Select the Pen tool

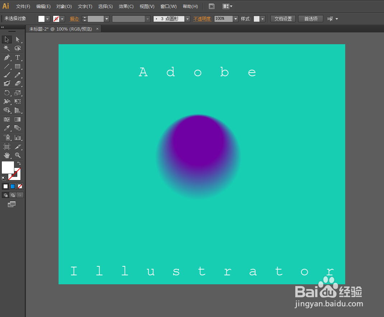pyautogui.click(x=6, y=57)
